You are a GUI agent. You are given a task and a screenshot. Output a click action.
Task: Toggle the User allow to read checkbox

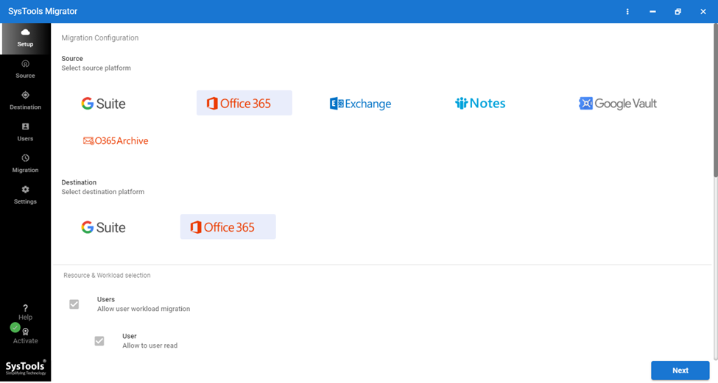[x=99, y=341]
